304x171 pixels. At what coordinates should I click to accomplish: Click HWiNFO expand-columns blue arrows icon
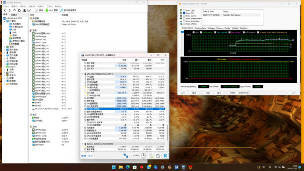click(x=83, y=156)
